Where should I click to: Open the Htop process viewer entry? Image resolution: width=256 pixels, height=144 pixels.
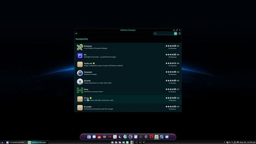coord(128,90)
